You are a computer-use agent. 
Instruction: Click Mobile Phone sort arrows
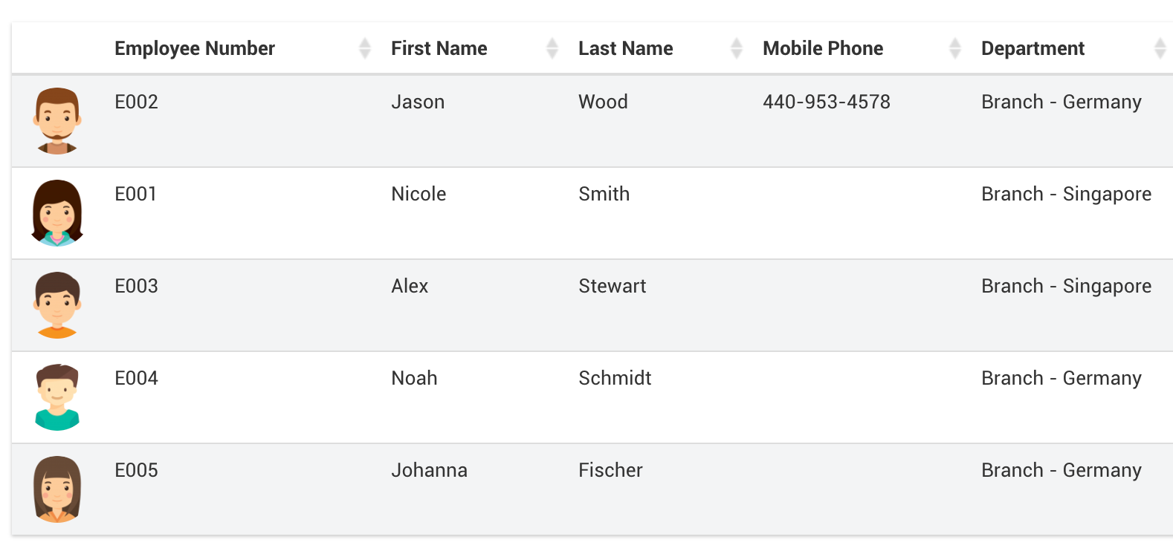pyautogui.click(x=955, y=48)
